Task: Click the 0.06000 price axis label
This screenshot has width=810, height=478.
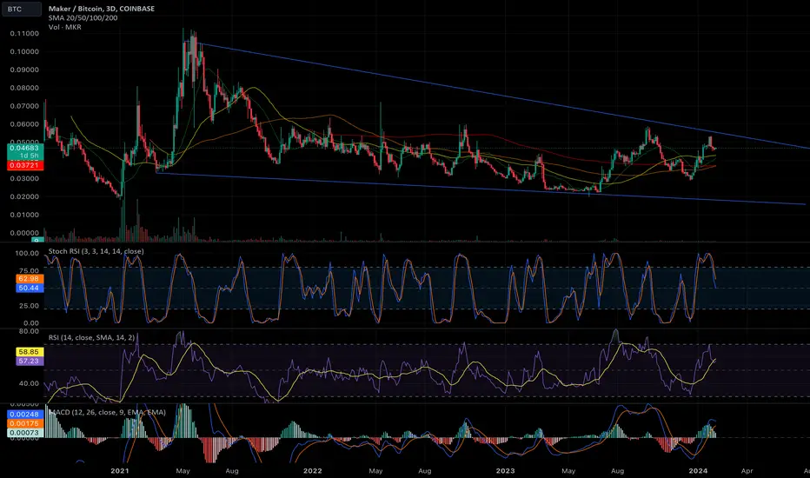Action: point(24,124)
